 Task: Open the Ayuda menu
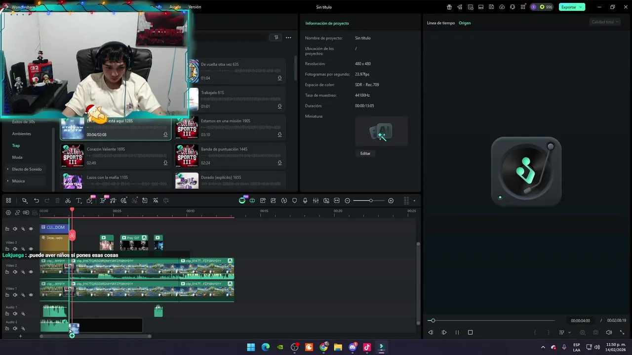[175, 7]
